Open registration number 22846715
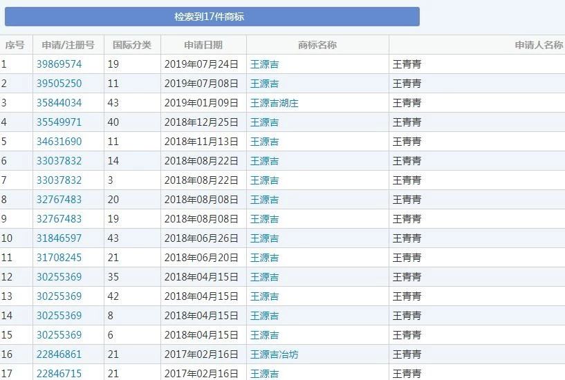 click(x=59, y=374)
